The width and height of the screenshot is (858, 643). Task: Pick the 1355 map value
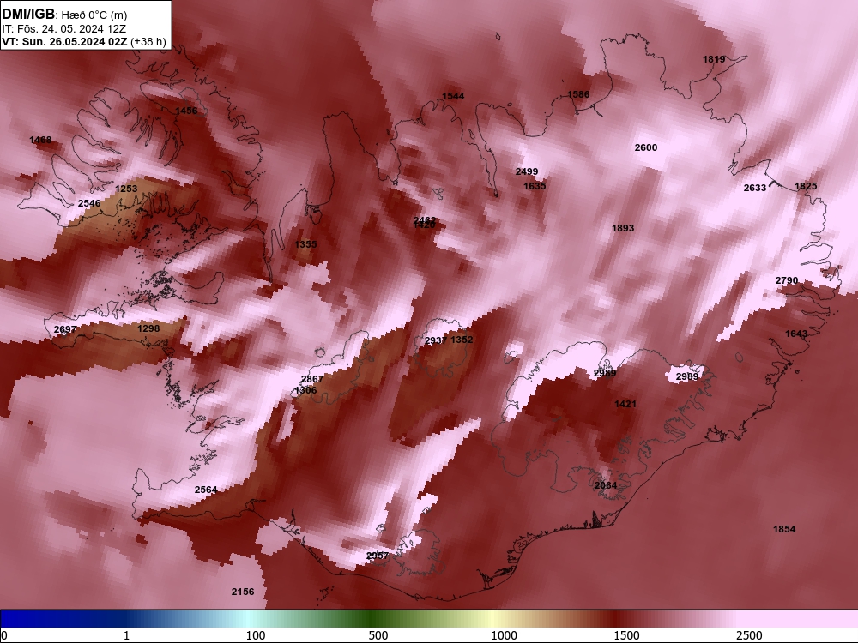coord(306,244)
